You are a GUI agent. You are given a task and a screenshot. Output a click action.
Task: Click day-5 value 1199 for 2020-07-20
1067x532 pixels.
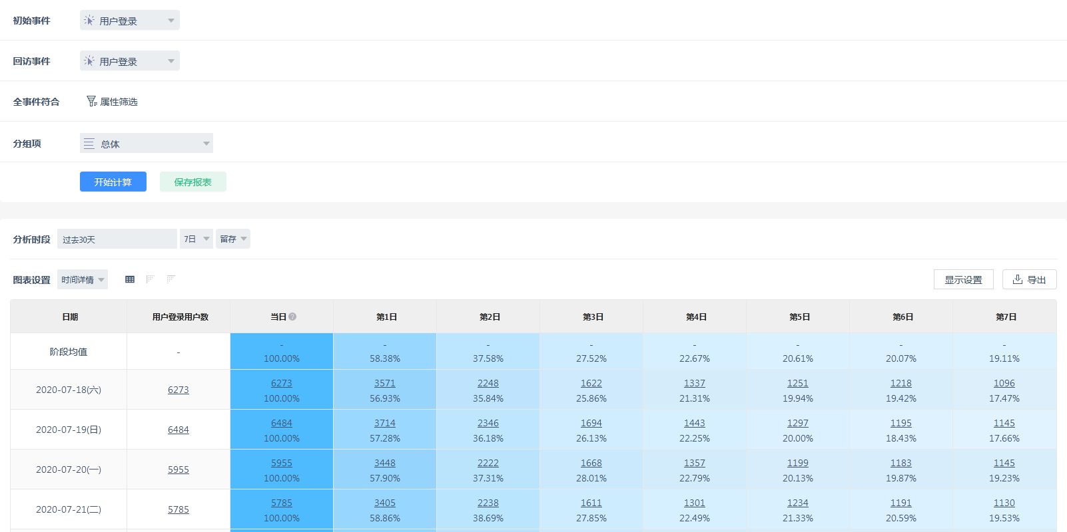tap(798, 463)
